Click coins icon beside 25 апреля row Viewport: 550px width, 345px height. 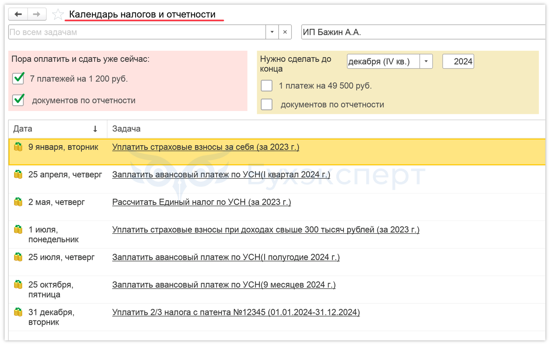tap(18, 174)
